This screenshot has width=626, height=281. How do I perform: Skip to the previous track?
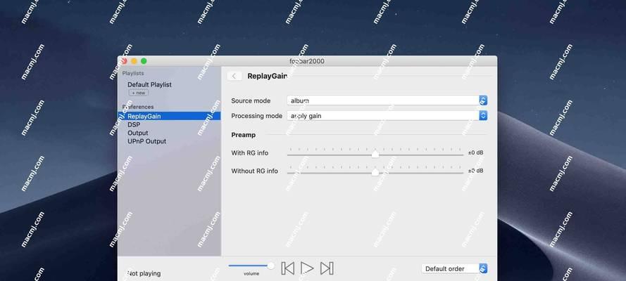point(287,268)
